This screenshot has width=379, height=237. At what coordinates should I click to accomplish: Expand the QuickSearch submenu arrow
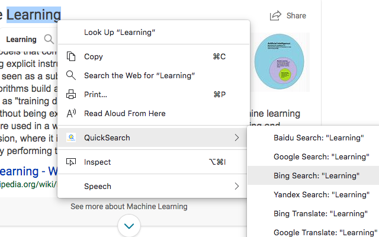(x=236, y=138)
